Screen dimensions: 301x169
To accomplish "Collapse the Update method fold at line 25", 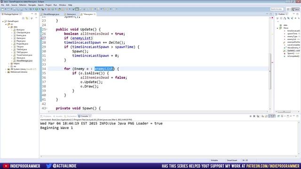I will (x=47, y=29).
